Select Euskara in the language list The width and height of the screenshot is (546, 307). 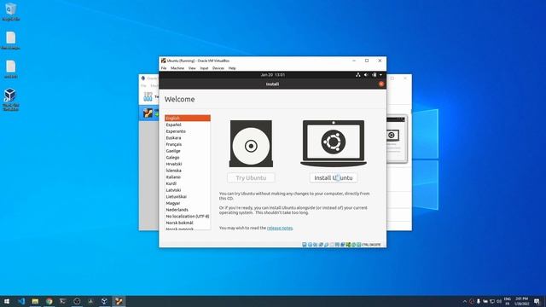tap(188, 138)
